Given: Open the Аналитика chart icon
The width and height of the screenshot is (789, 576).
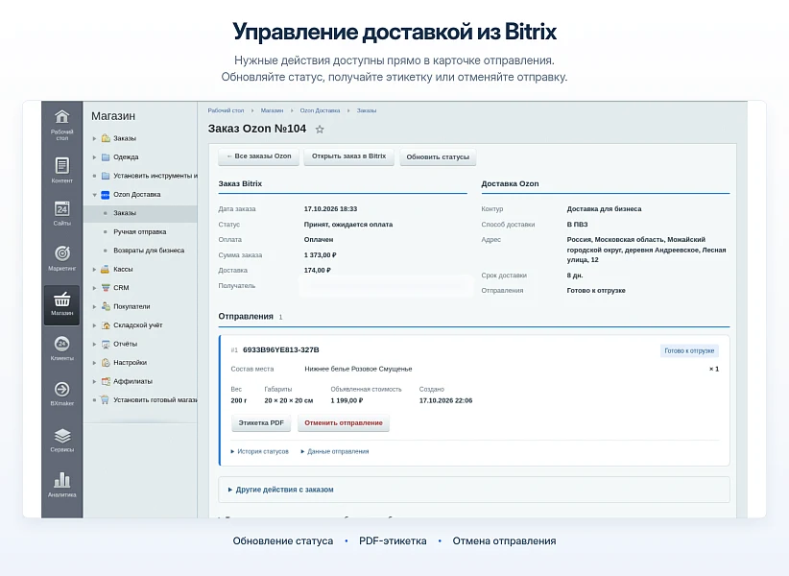Looking at the screenshot, I should tap(61, 480).
